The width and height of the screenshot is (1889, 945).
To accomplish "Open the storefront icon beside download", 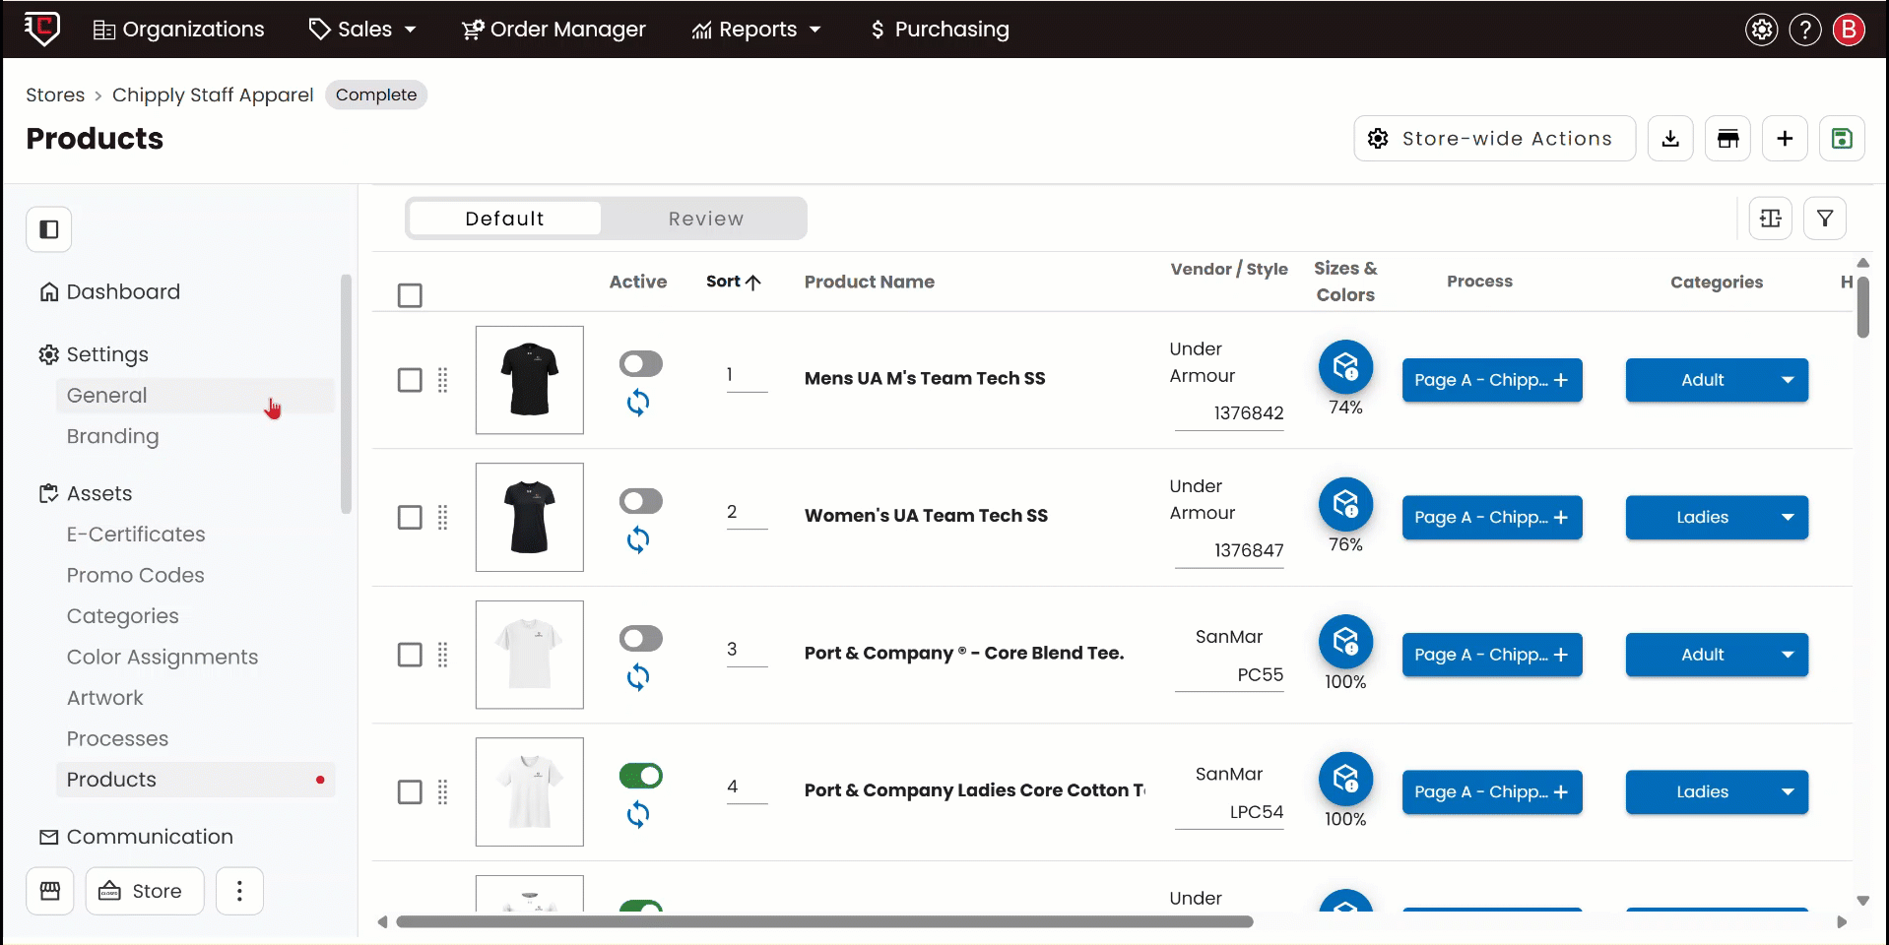I will click(x=1727, y=139).
